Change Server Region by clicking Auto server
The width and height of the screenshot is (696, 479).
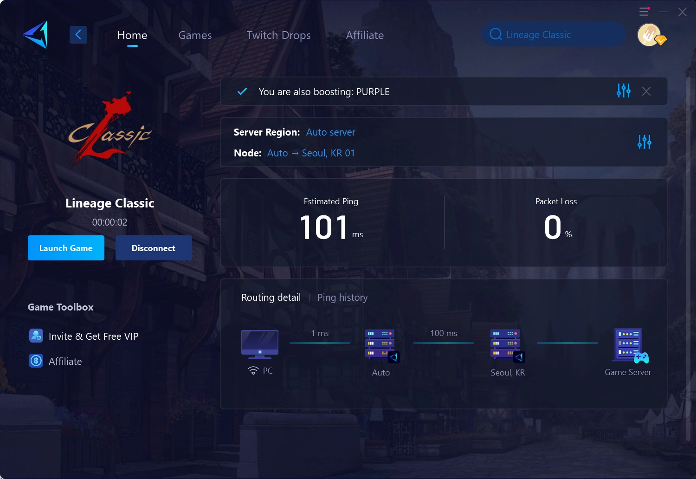tap(330, 132)
